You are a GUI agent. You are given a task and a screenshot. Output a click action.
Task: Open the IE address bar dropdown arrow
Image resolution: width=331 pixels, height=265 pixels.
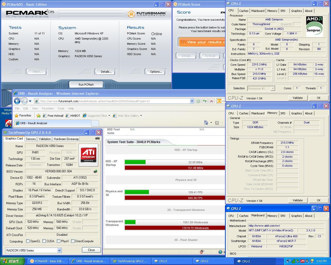[x=192, y=101]
